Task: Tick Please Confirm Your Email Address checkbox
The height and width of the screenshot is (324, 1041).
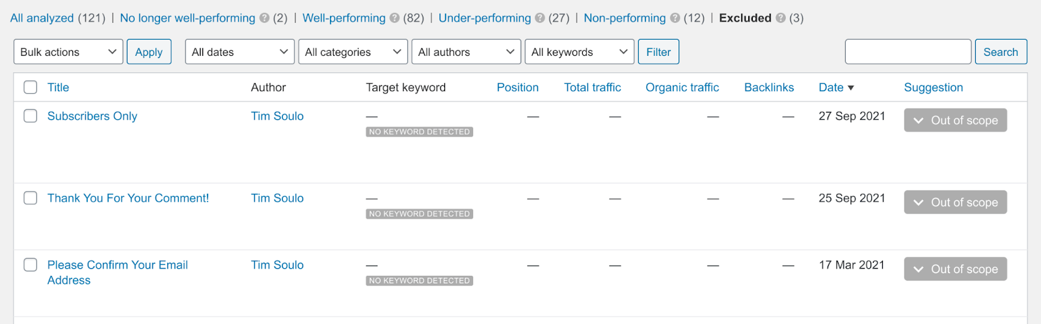Action: click(31, 265)
